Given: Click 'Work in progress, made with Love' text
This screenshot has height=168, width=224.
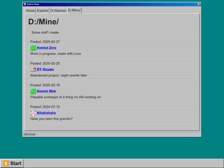Looking at the screenshot, I should [56, 54].
